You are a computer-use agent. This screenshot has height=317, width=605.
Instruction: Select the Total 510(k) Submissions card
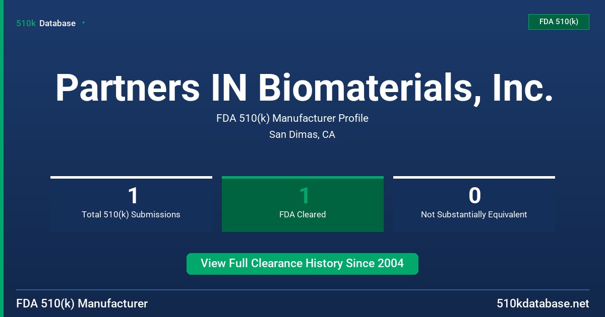tap(131, 204)
